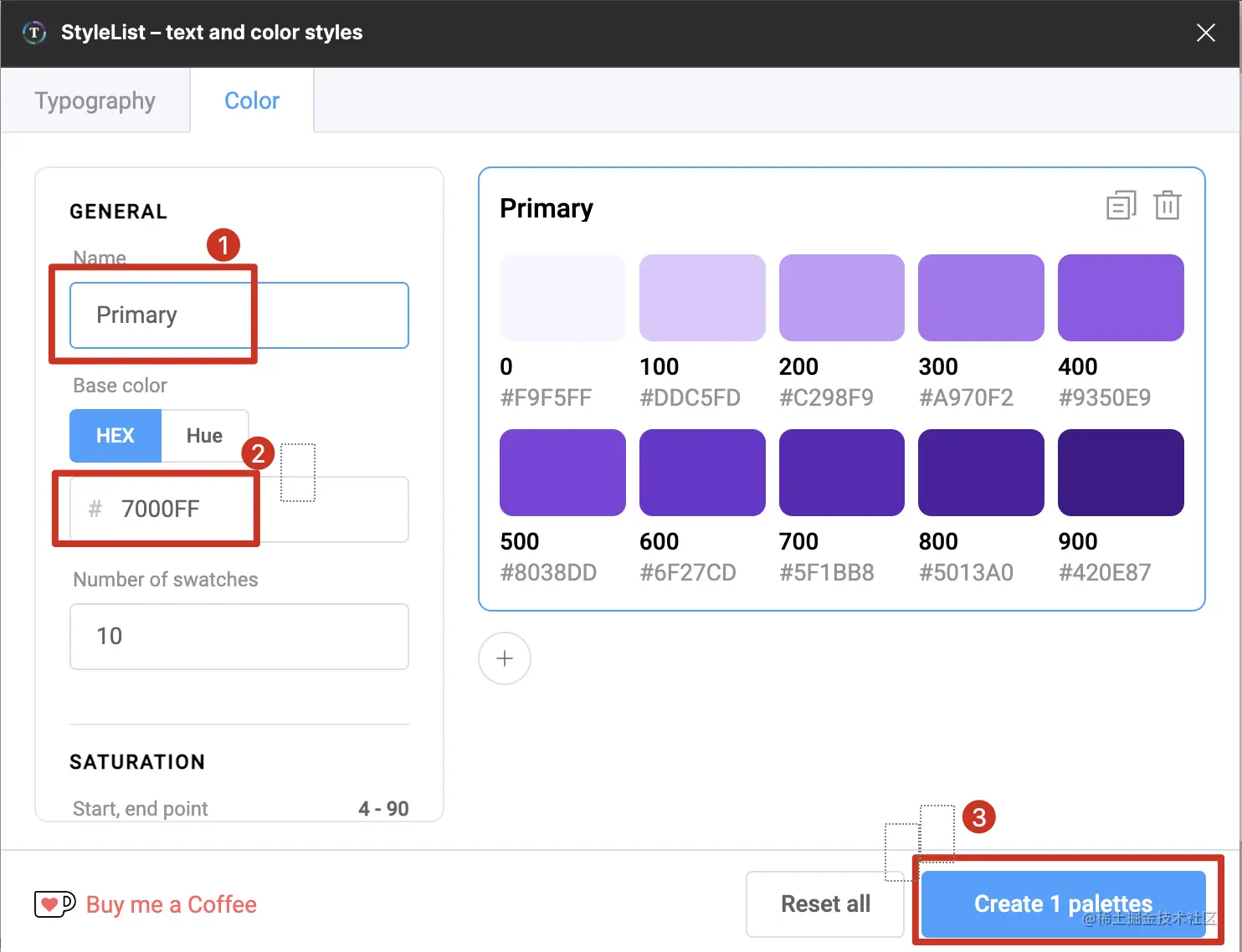Click the Create 1 palettes button
The width and height of the screenshot is (1242, 952).
pyautogui.click(x=1063, y=903)
